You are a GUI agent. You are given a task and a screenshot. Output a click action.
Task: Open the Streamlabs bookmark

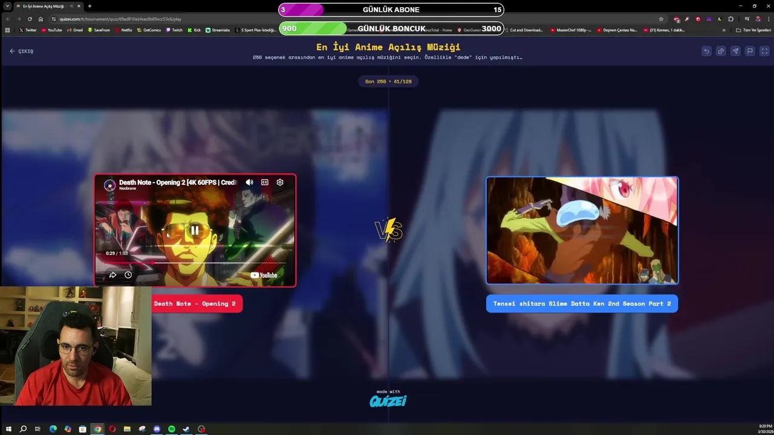click(x=218, y=30)
